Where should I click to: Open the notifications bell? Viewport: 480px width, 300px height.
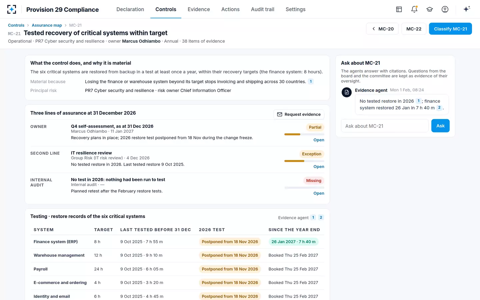[414, 9]
